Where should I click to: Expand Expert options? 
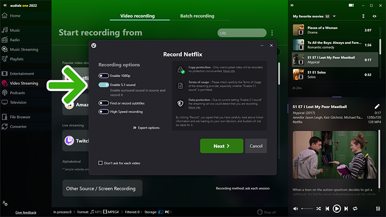[146, 128]
